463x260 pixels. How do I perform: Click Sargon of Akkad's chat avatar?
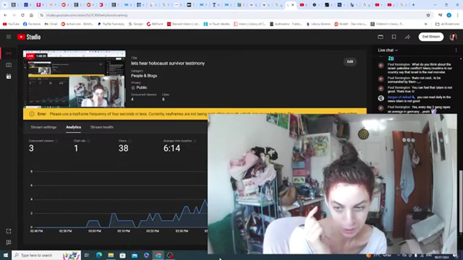[381, 98]
